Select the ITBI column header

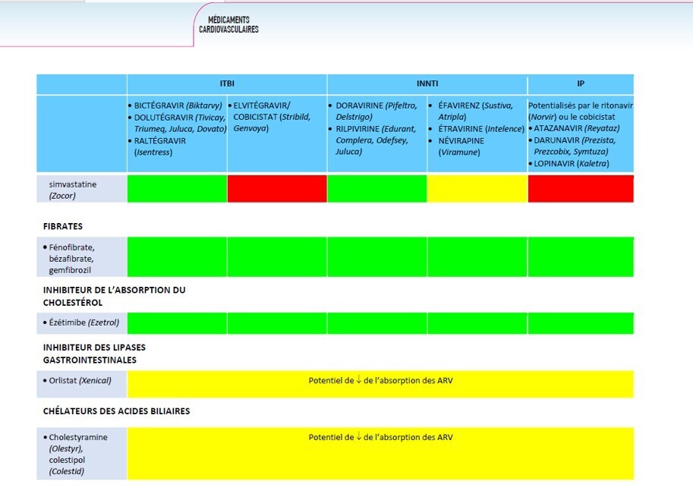(227, 84)
